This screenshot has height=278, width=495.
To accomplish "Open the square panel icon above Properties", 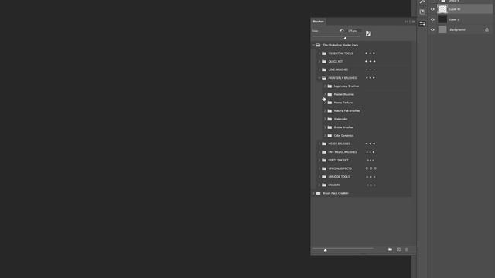I will pyautogui.click(x=422, y=12).
